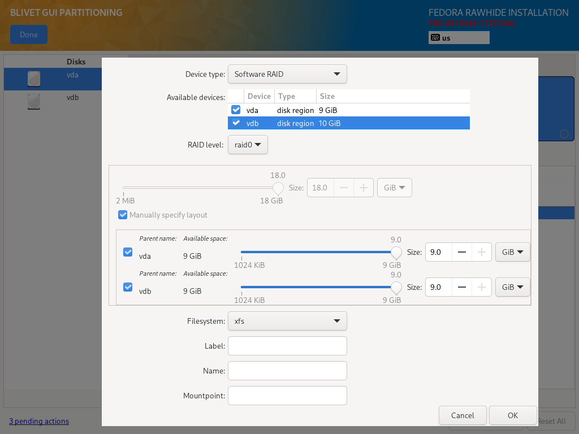Click the vdb size slider handle
The image size is (579, 434).
coord(396,288)
